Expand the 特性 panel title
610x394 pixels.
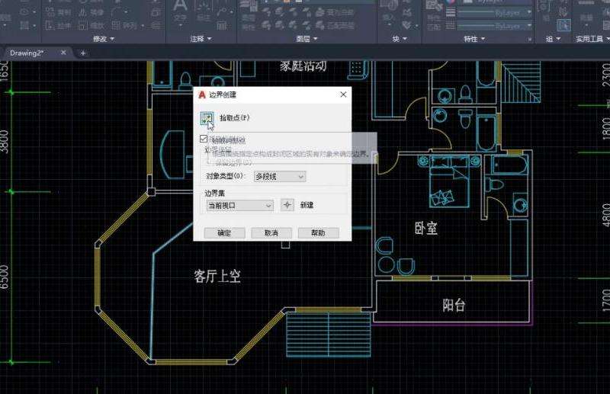pyautogui.click(x=474, y=39)
